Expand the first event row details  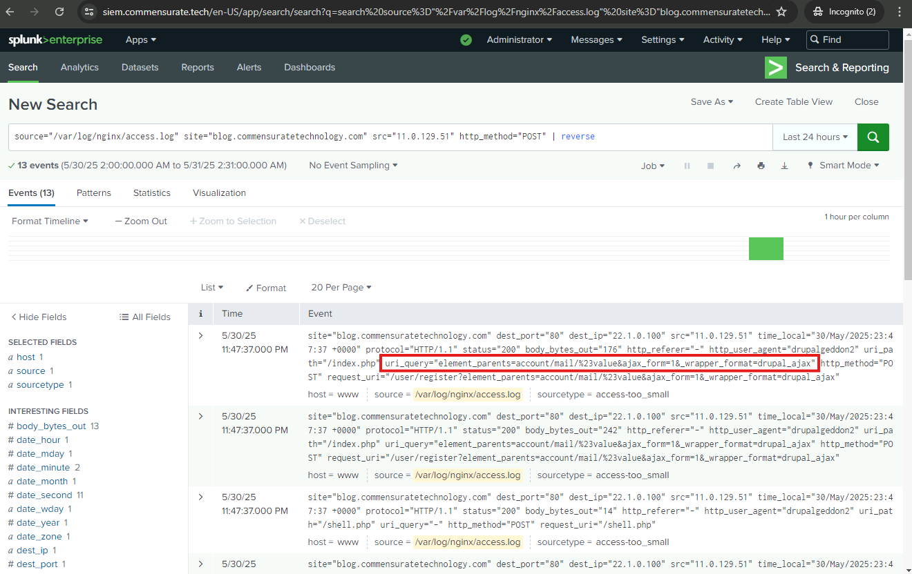(x=201, y=335)
